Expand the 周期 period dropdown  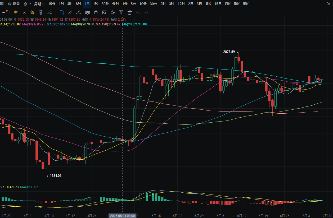(x=39, y=4)
